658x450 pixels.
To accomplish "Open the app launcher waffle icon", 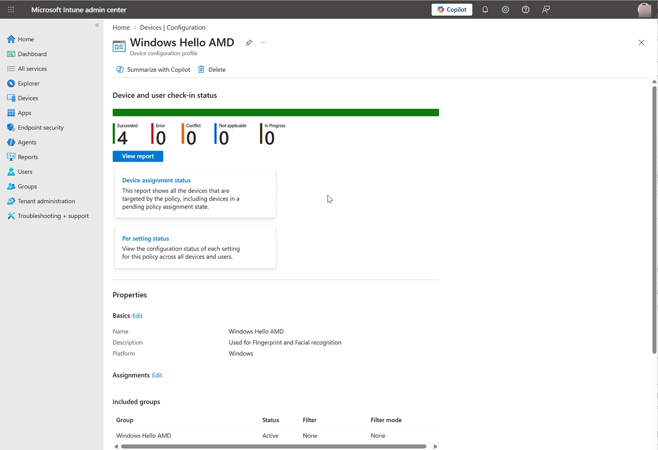I will pyautogui.click(x=11, y=9).
